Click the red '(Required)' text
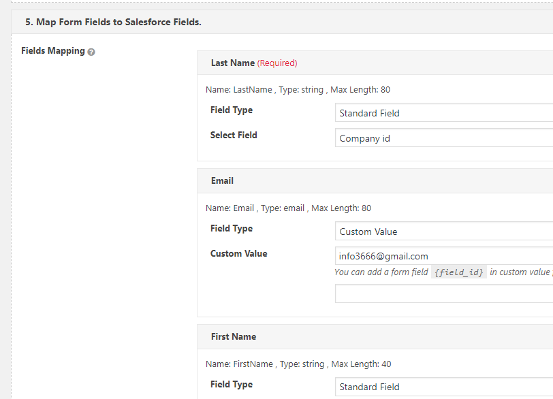Image resolution: width=553 pixels, height=399 pixels. pos(277,63)
